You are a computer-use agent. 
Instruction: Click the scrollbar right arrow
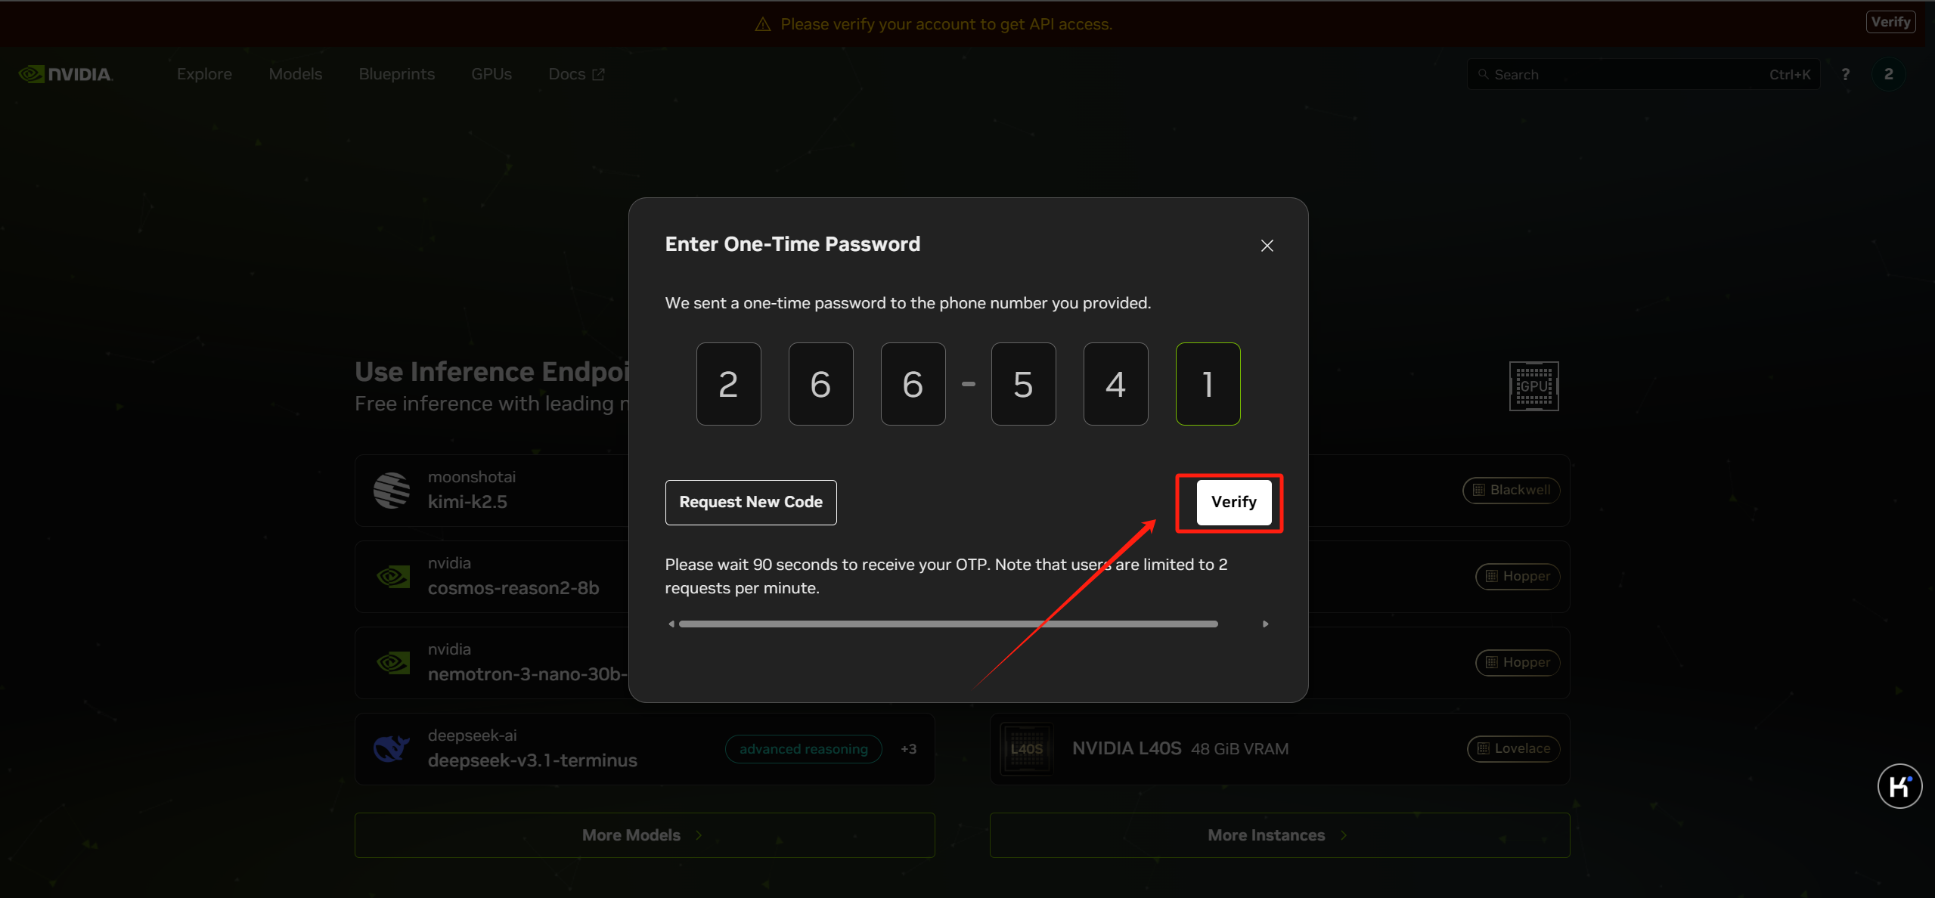coord(1265,624)
